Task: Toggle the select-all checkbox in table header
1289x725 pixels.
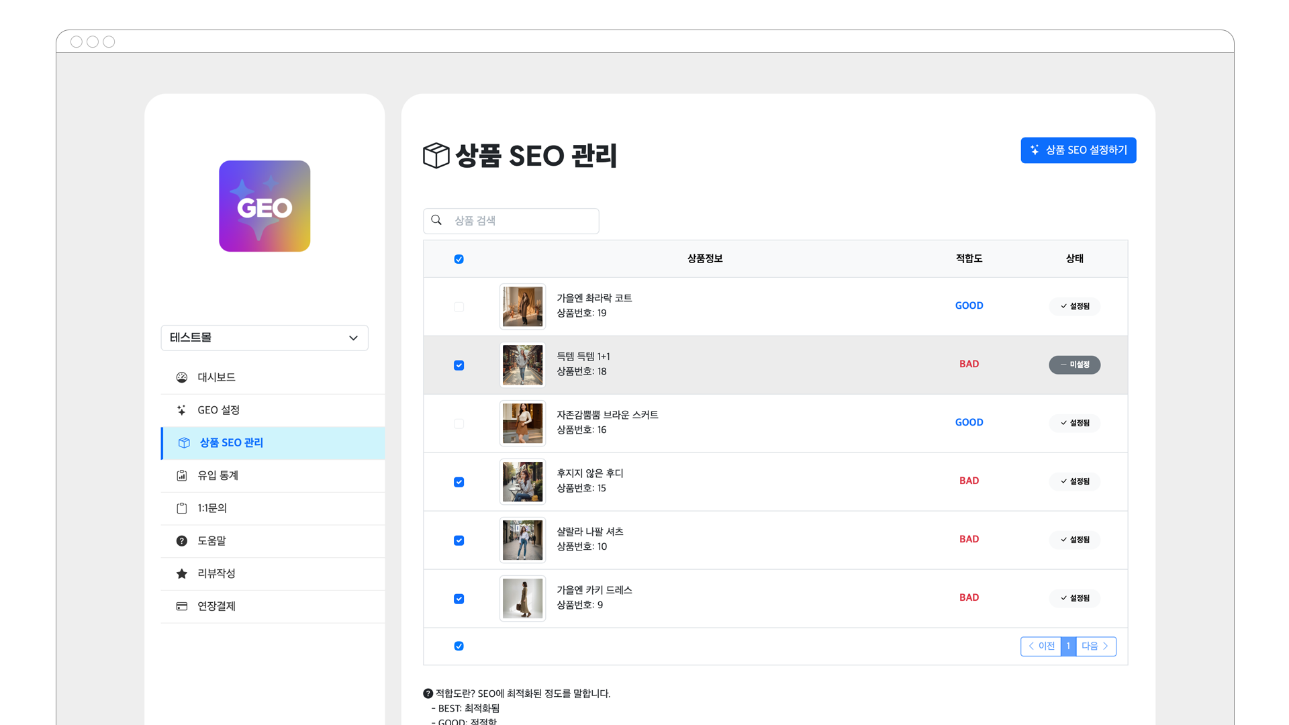Action: (x=459, y=259)
